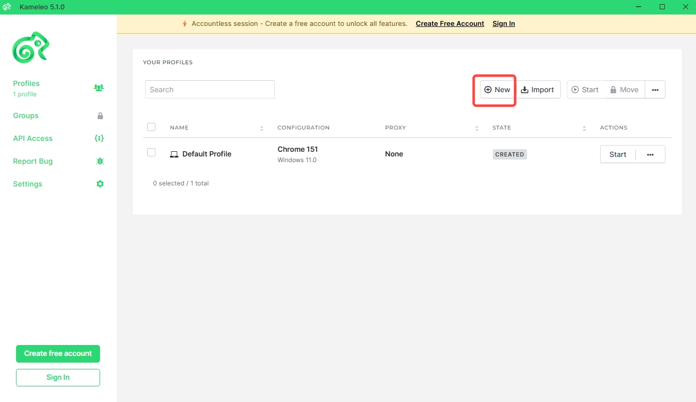Image resolution: width=696 pixels, height=402 pixels.
Task: Open the Profiles section
Action: click(x=26, y=83)
